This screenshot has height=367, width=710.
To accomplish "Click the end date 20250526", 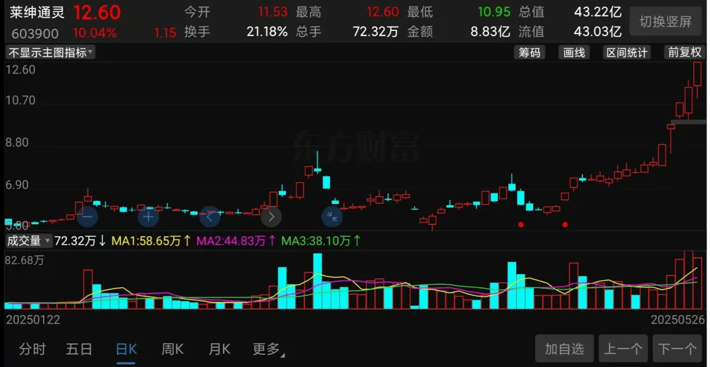I will point(678,320).
